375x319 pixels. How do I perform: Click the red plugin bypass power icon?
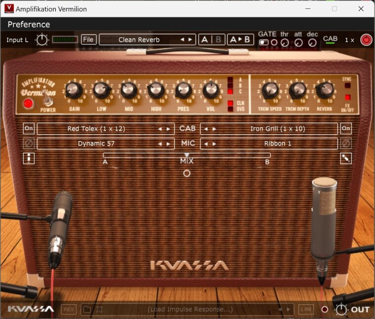pyautogui.click(x=366, y=40)
